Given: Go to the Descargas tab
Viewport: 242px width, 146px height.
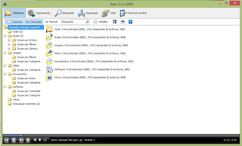Looking at the screenshot, I should pos(88,13).
